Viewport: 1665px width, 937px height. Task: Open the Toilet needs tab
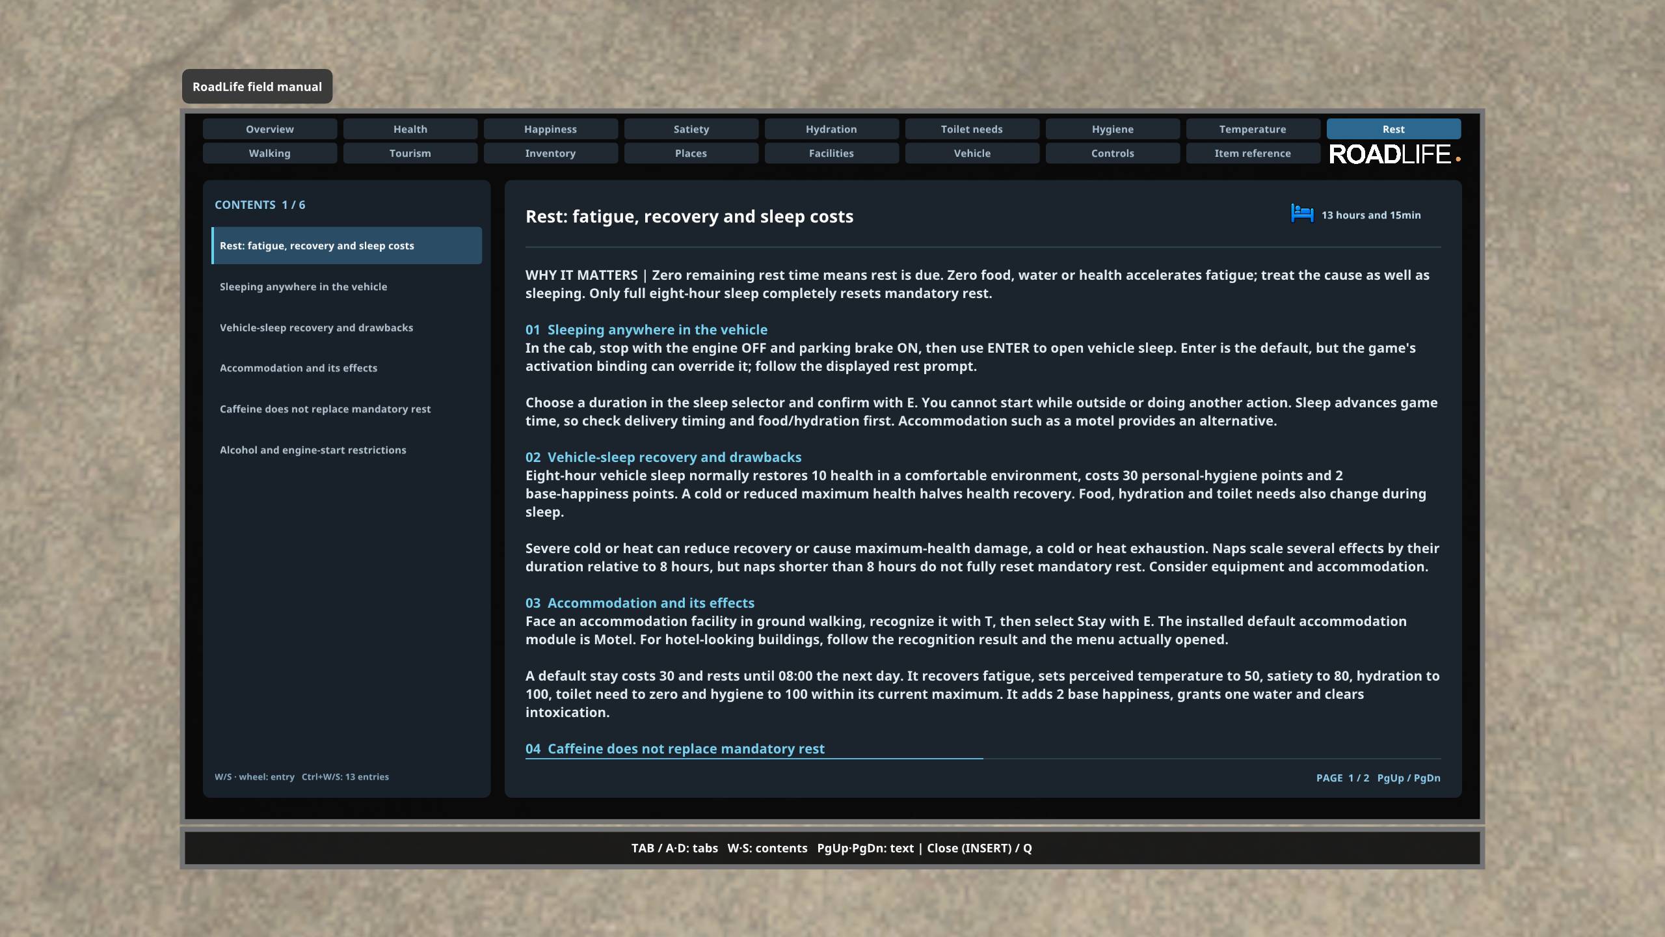click(x=972, y=129)
